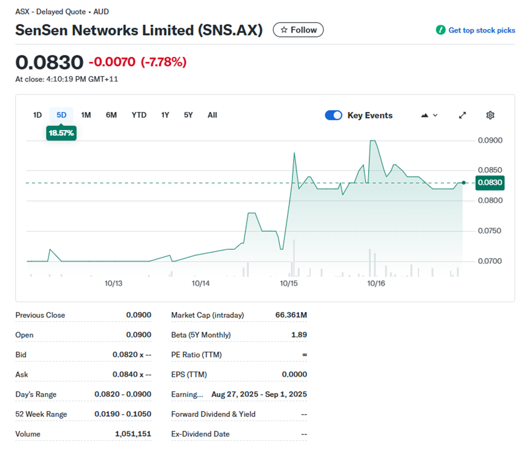The height and width of the screenshot is (451, 519).
Task: Click the At close 4:10:19 PM timestamp
Action: (67, 79)
